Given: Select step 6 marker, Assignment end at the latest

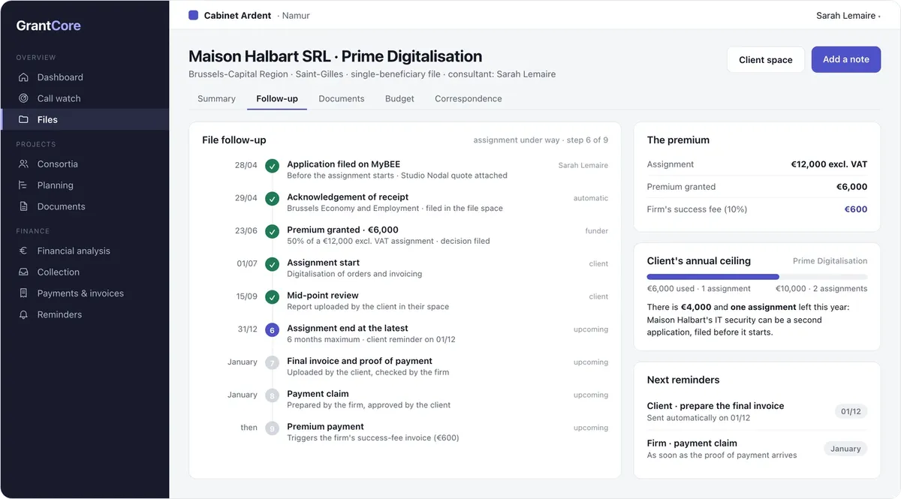Looking at the screenshot, I should pos(273,329).
